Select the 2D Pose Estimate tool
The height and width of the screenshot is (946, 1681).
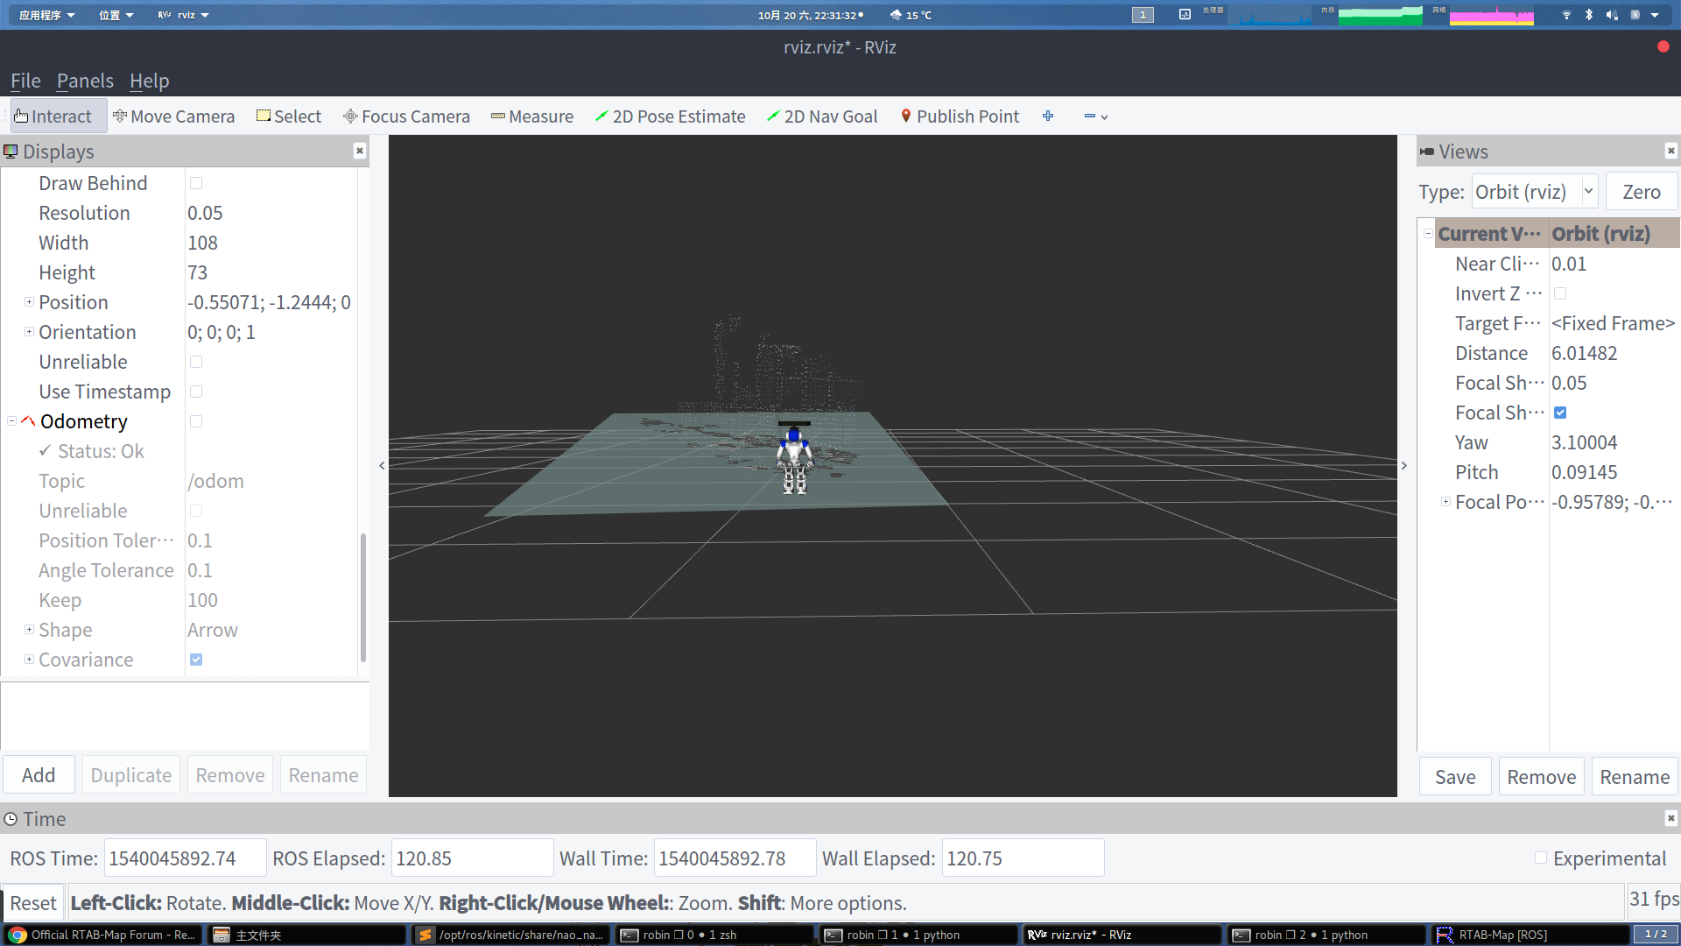[670, 116]
